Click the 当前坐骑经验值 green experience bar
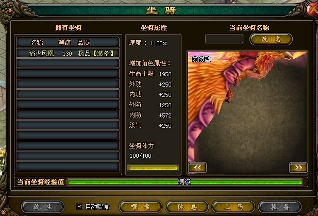The width and height of the screenshot is (318, 216). 185,182
